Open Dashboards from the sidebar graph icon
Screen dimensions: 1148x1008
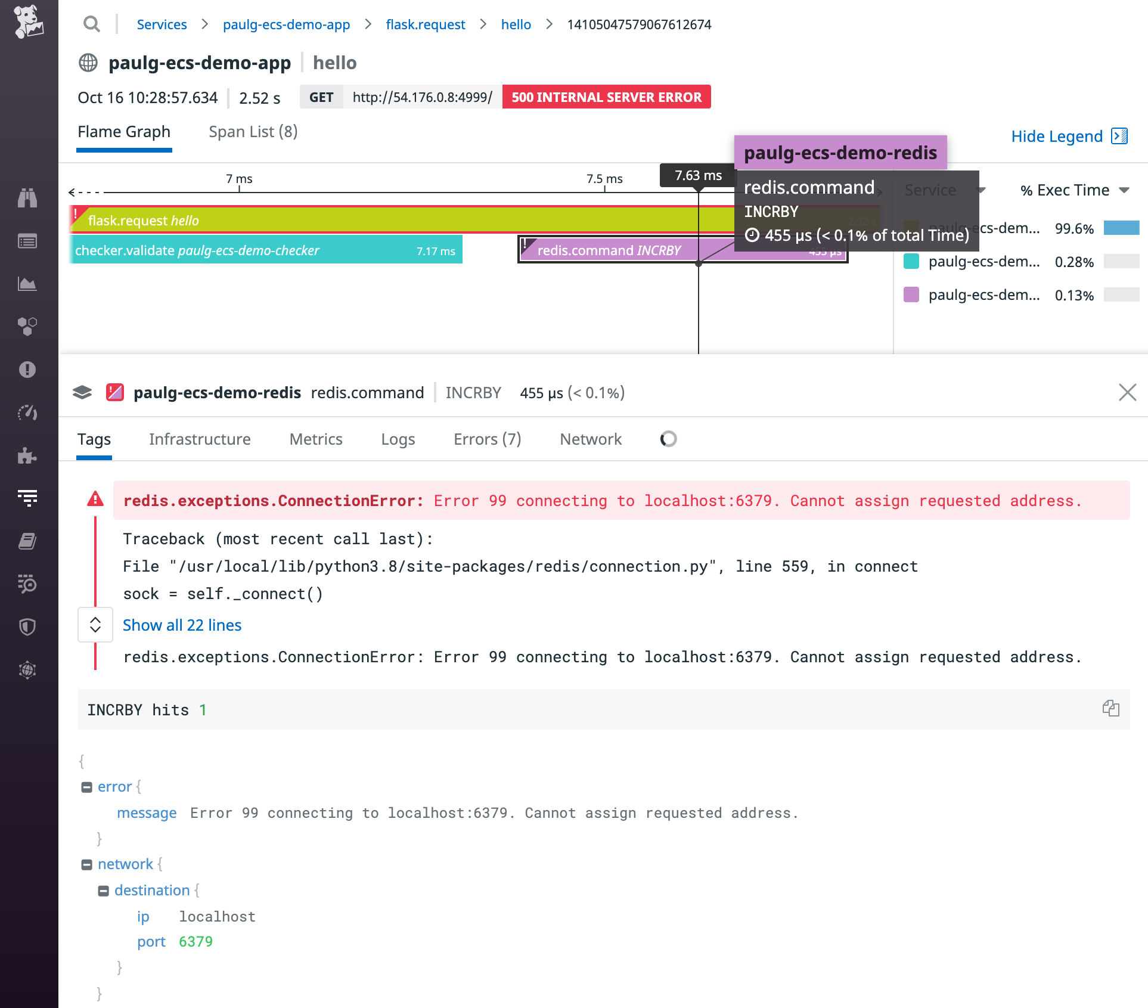point(28,284)
